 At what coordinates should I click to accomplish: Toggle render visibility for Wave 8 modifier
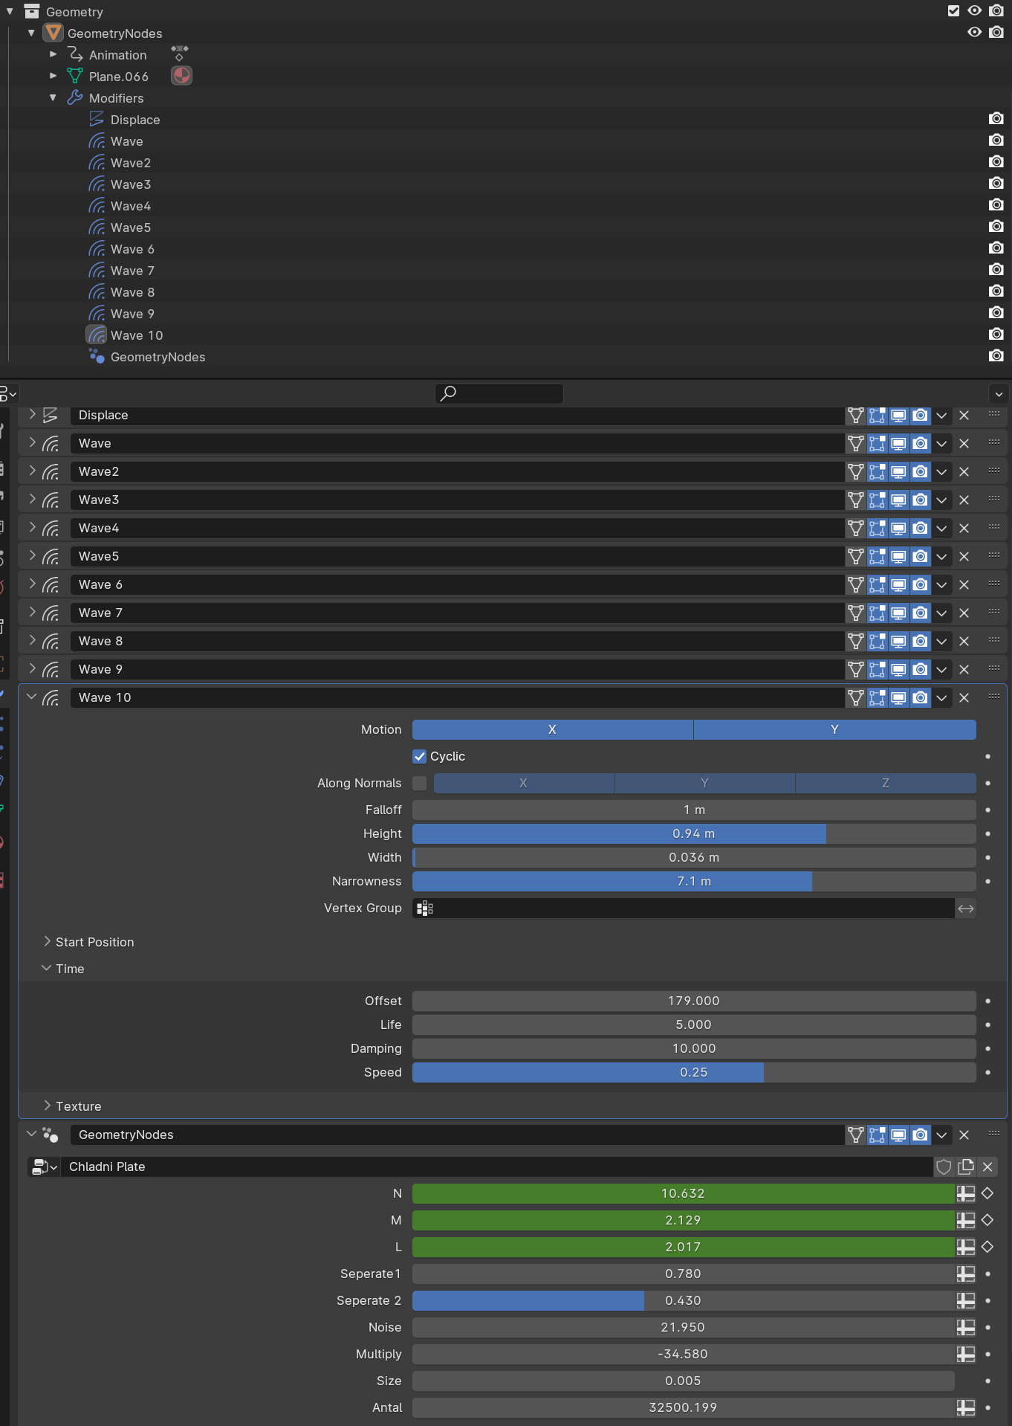pyautogui.click(x=921, y=641)
